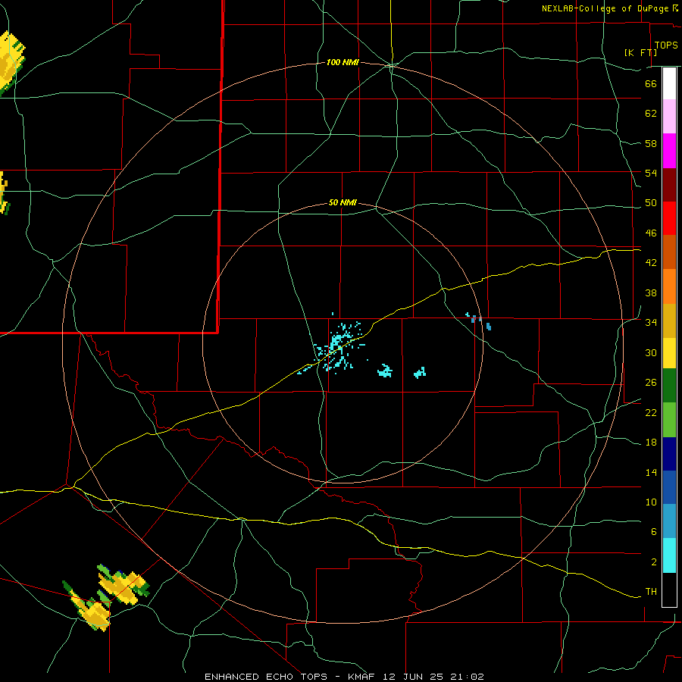Viewport: 682px width, 682px height.
Task: Click the "50" legend scale label
Action: (651, 203)
